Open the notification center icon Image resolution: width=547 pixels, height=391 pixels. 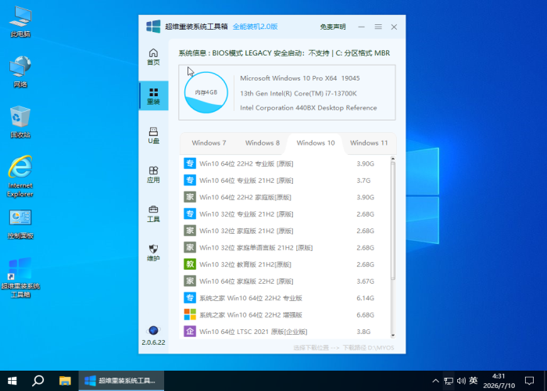coord(530,381)
